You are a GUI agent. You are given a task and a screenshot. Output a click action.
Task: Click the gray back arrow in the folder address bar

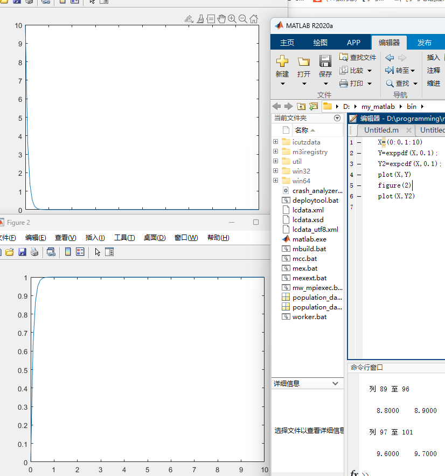(276, 106)
